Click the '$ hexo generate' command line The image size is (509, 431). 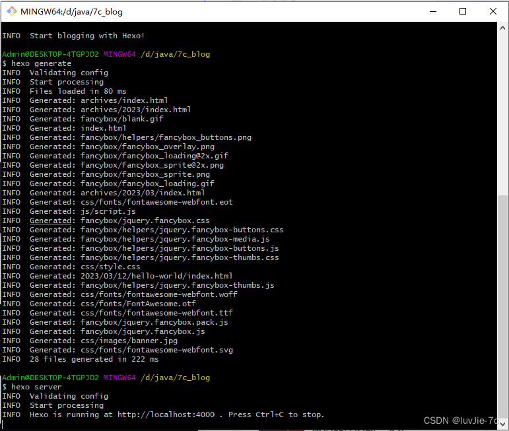click(x=37, y=63)
